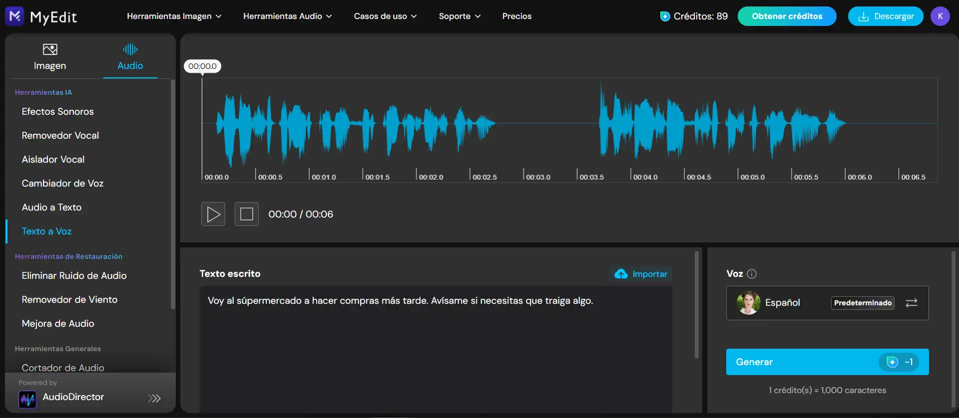Stop audio playback
Image resolution: width=959 pixels, height=418 pixels.
247,214
